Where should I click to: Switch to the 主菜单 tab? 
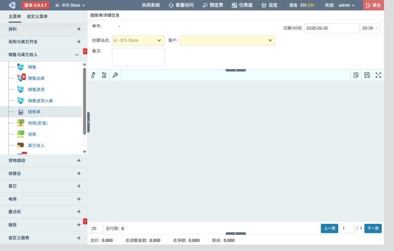pyautogui.click(x=15, y=16)
